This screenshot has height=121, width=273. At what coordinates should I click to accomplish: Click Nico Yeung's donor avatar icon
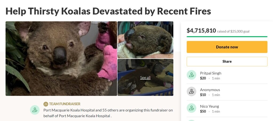(x=191, y=108)
